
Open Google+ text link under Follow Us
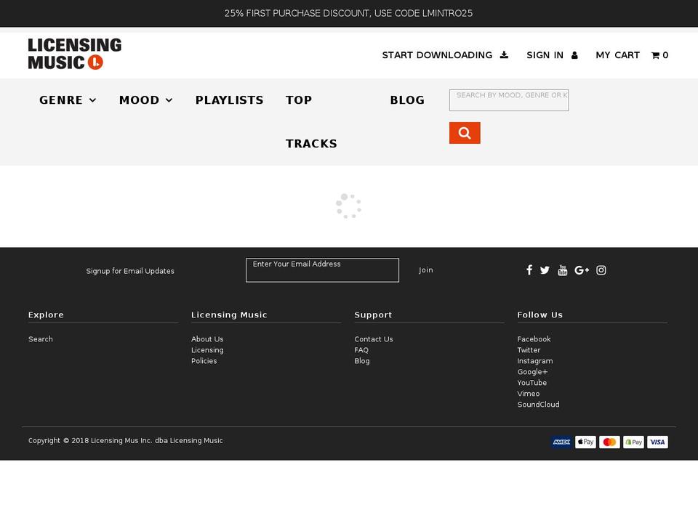coord(532,372)
